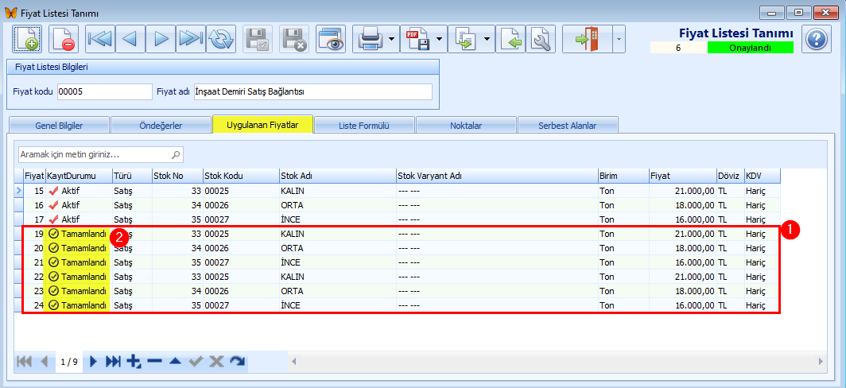This screenshot has width=846, height=388.
Task: Click the Fiyat kodu input field
Action: [x=105, y=91]
